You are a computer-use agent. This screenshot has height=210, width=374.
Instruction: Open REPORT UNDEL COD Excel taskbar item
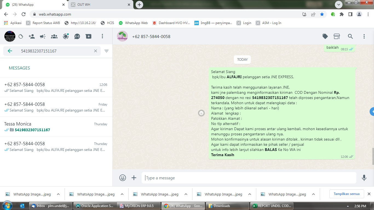tap(272, 206)
